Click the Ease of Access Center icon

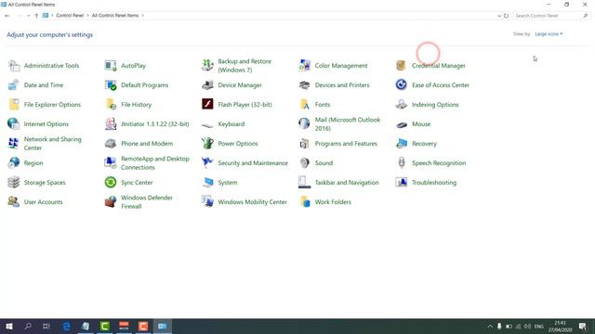[401, 84]
